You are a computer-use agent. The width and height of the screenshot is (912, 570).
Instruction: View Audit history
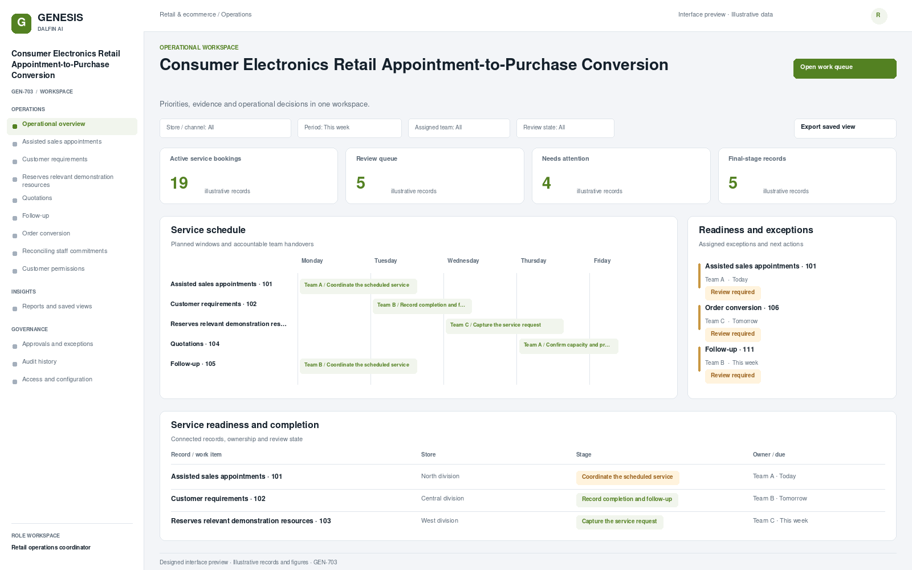tap(72, 362)
